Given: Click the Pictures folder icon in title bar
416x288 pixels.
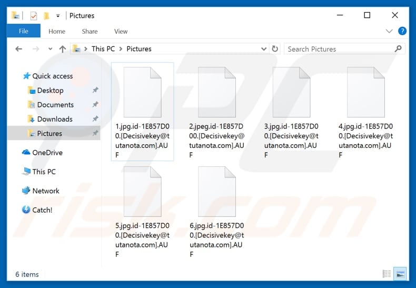Looking at the screenshot, I should pos(16,16).
